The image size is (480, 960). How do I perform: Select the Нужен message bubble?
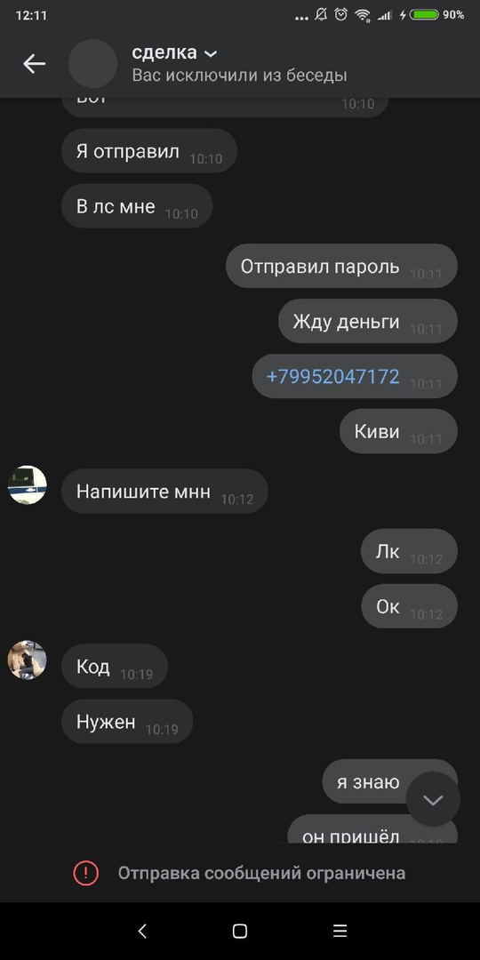[x=127, y=721]
